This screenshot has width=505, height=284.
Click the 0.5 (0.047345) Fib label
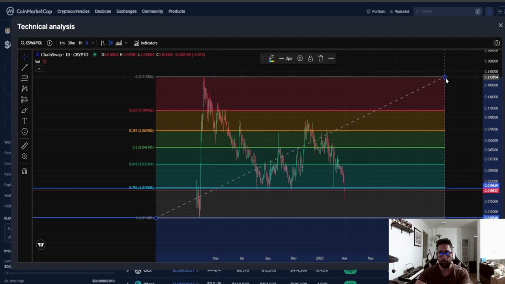click(x=143, y=147)
